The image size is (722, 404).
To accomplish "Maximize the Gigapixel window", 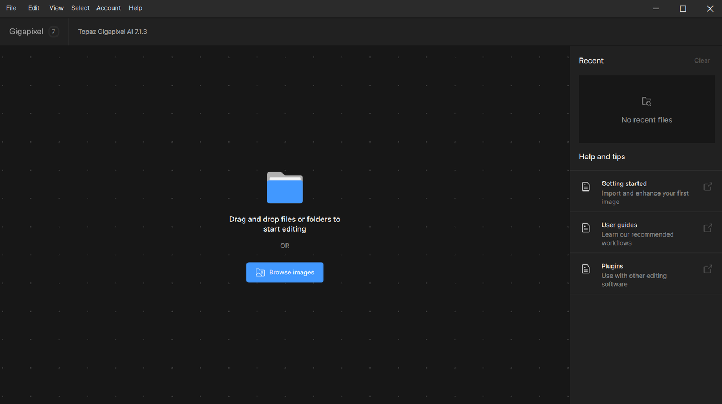I will coord(683,8).
